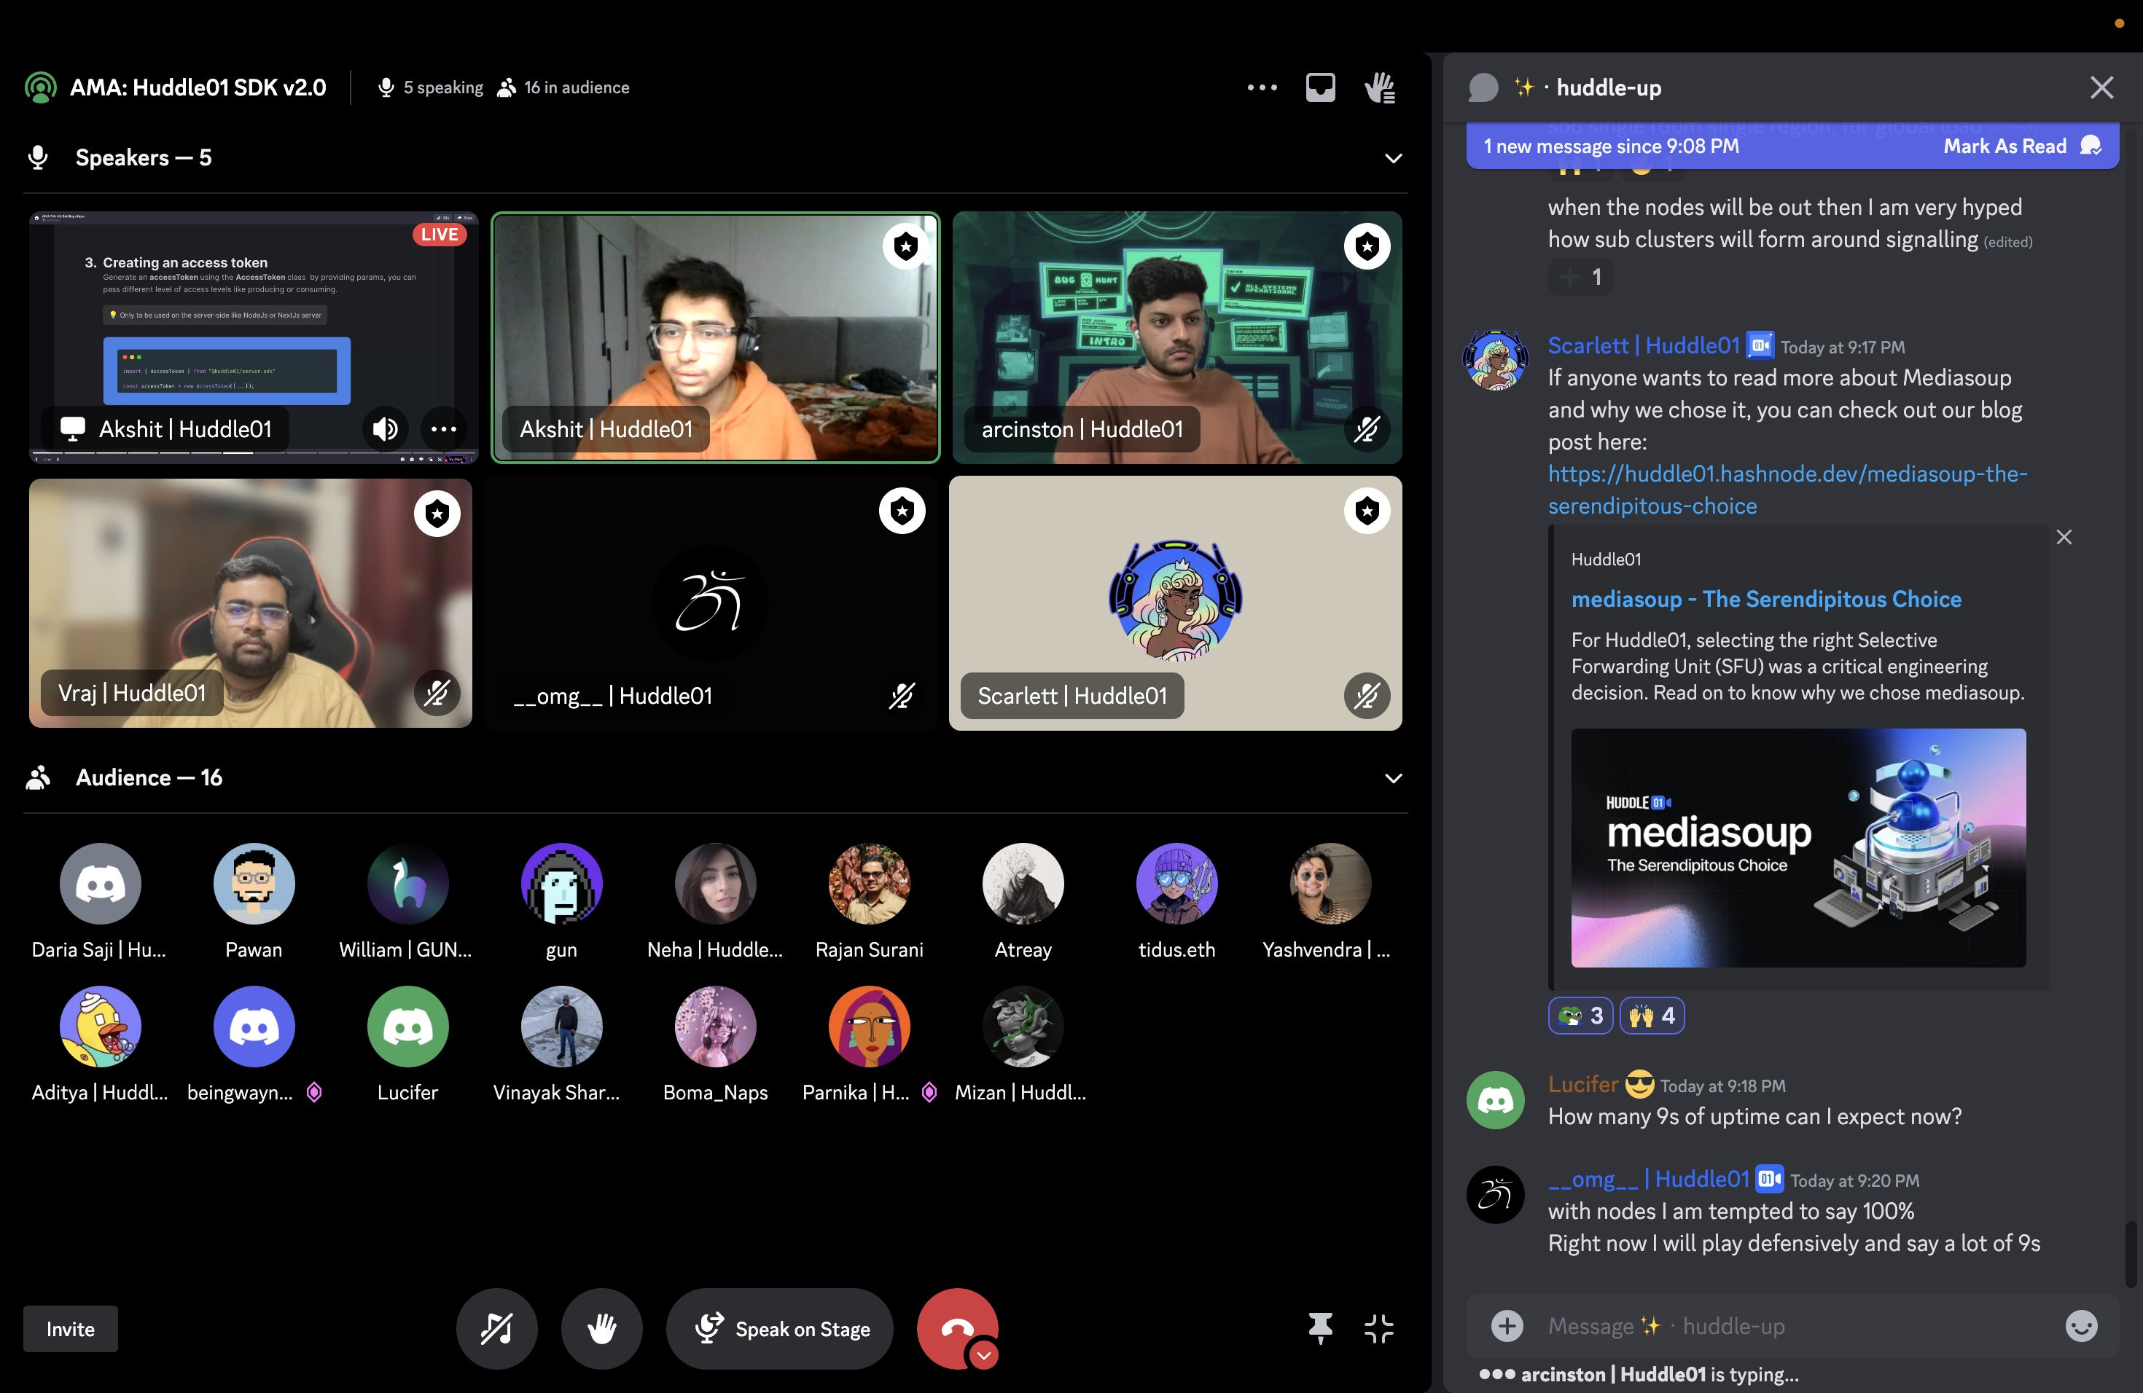Click the plus attachment button in chat
The width and height of the screenshot is (2143, 1393).
(x=1507, y=1325)
